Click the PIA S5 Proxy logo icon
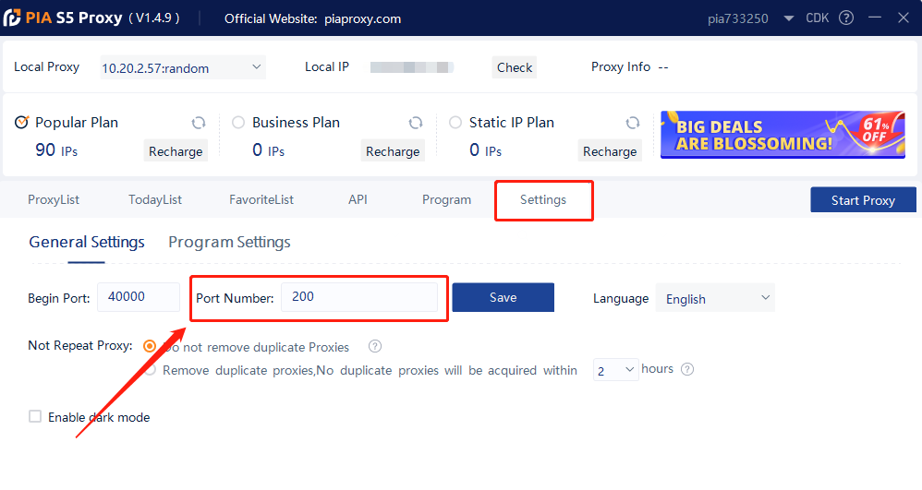The image size is (922, 490). coord(12,18)
